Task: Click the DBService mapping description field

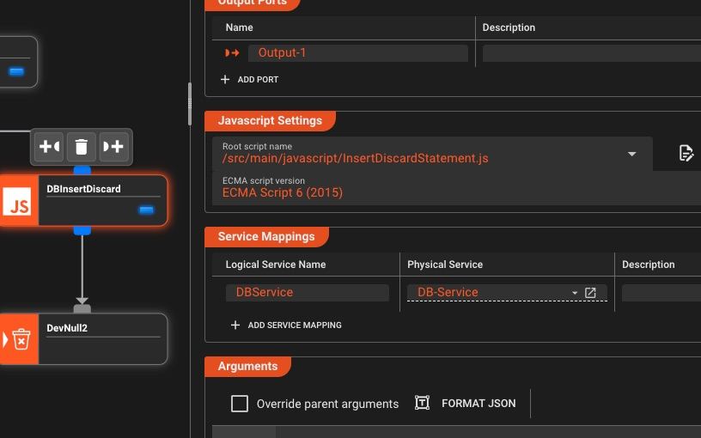Action: point(661,293)
